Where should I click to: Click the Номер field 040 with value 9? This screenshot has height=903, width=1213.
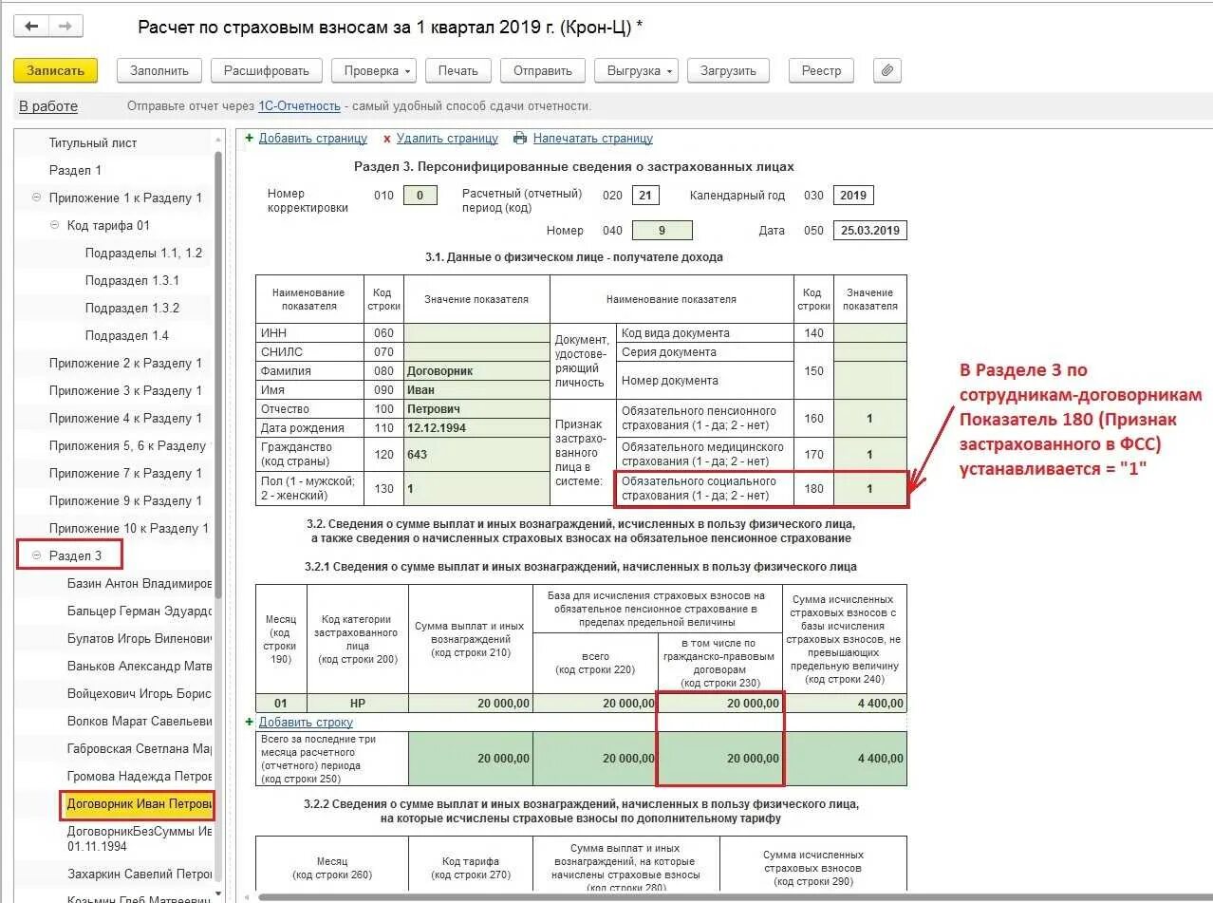click(x=662, y=230)
